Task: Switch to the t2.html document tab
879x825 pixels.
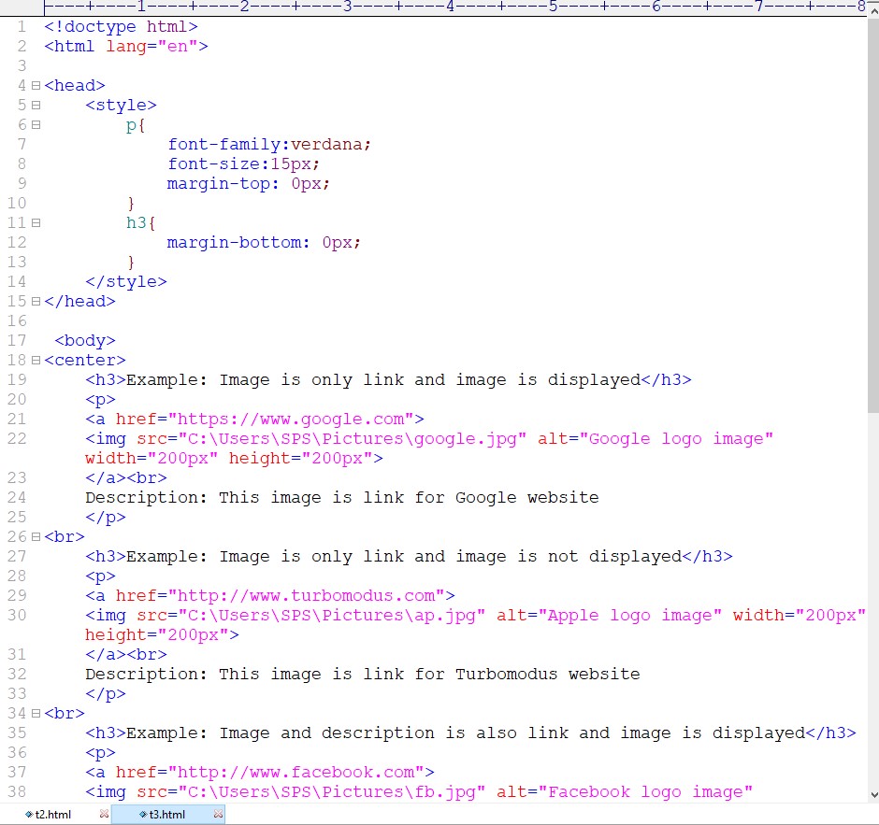Action: pyautogui.click(x=53, y=815)
